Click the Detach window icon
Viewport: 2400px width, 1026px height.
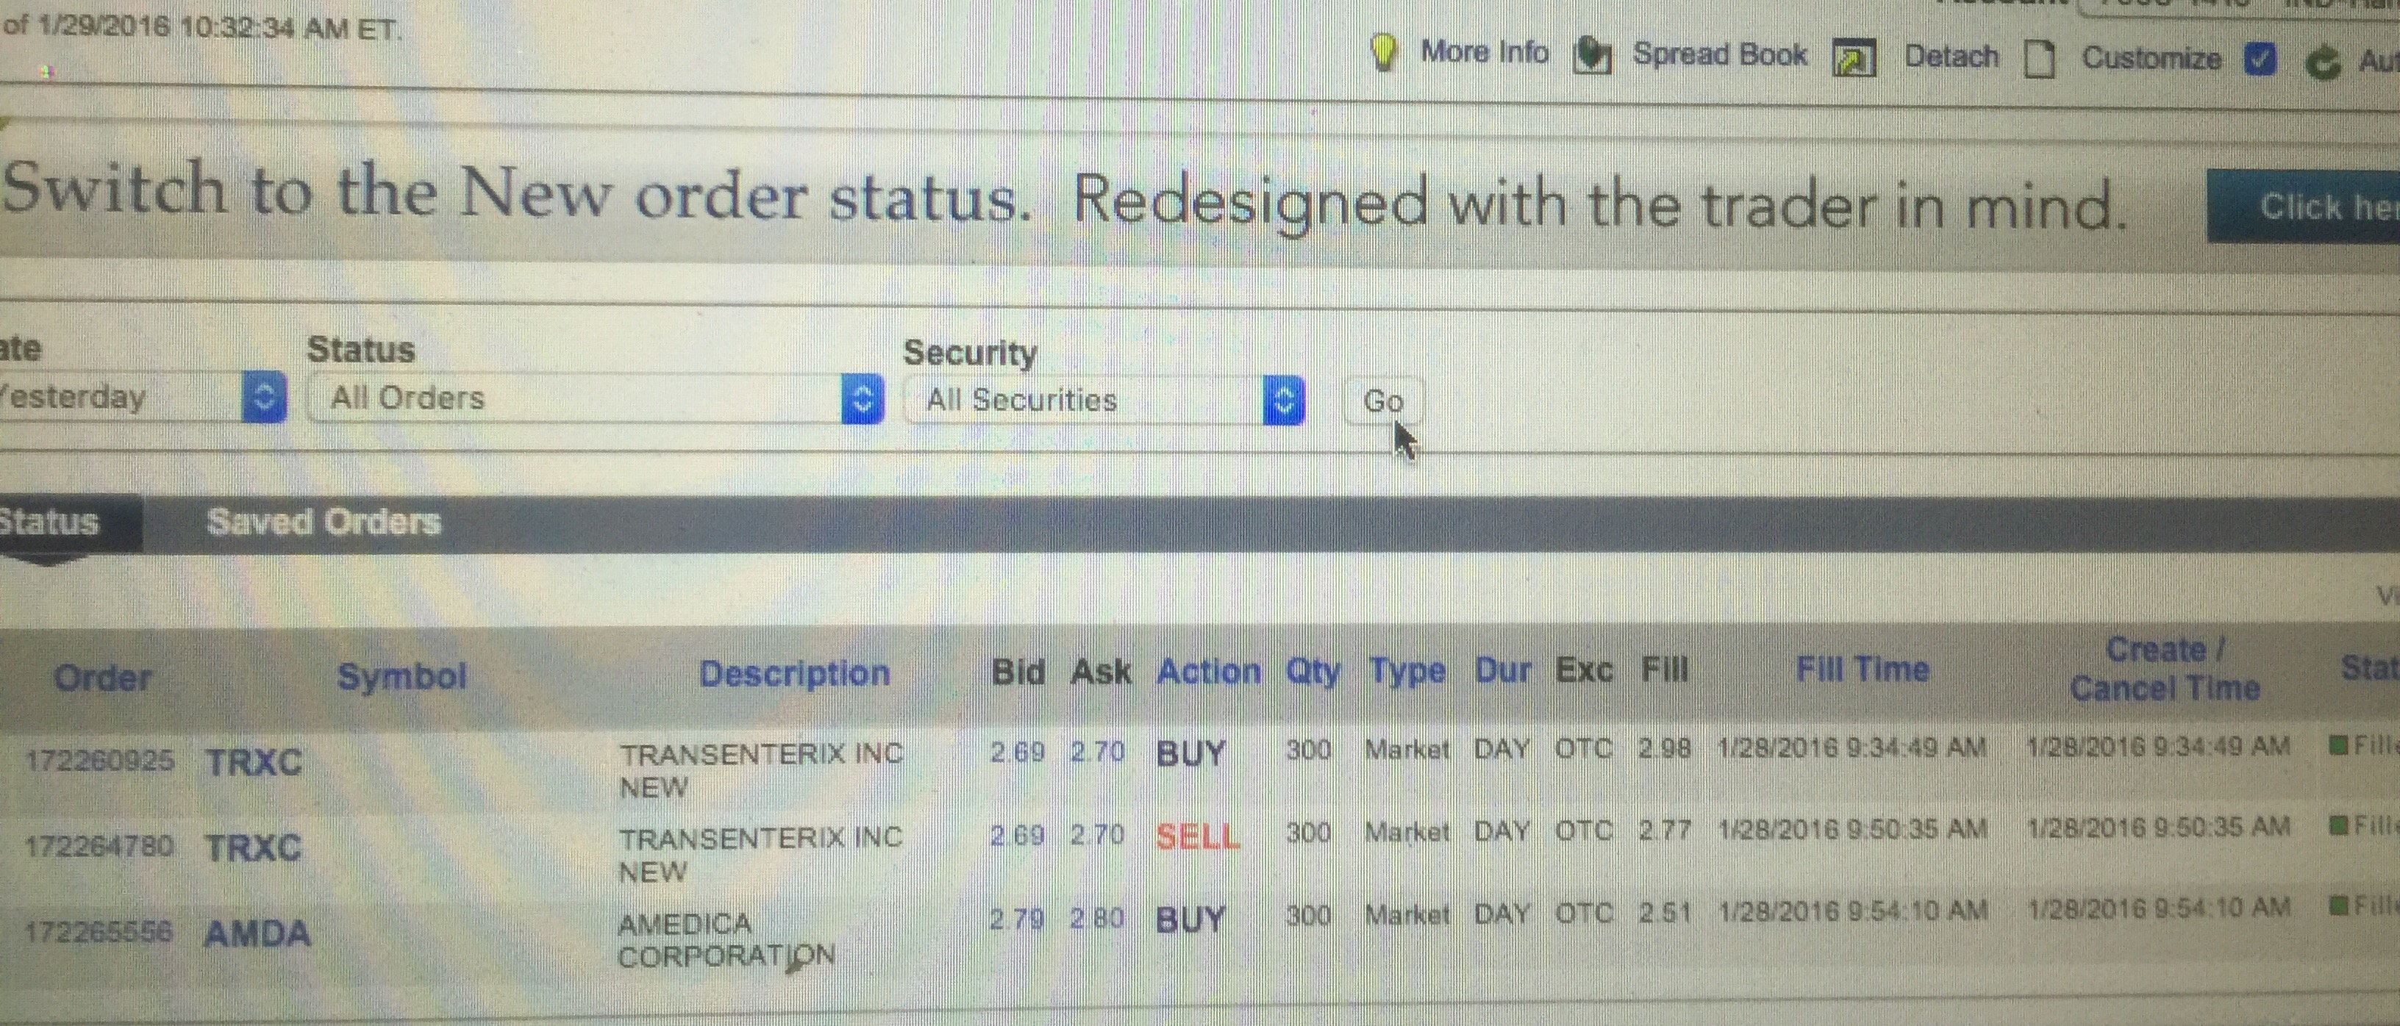coord(1853,59)
